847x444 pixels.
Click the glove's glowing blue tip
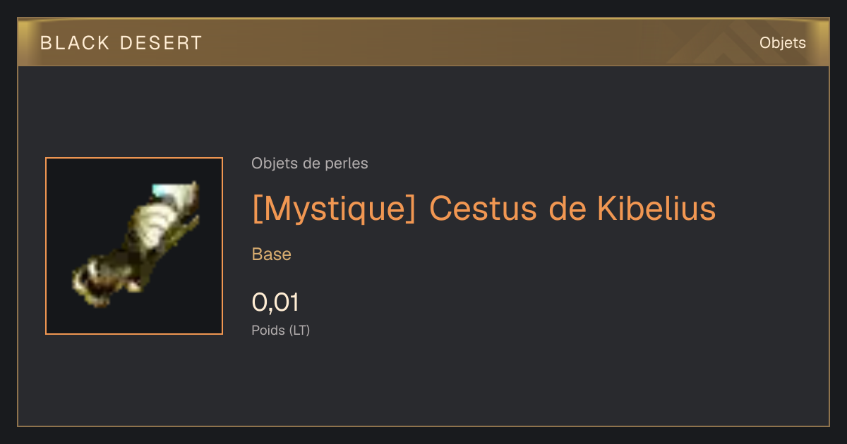click(x=165, y=191)
